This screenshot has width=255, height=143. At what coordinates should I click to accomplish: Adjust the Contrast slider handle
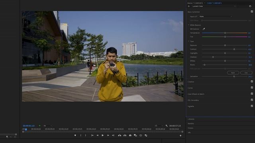coord(234,49)
